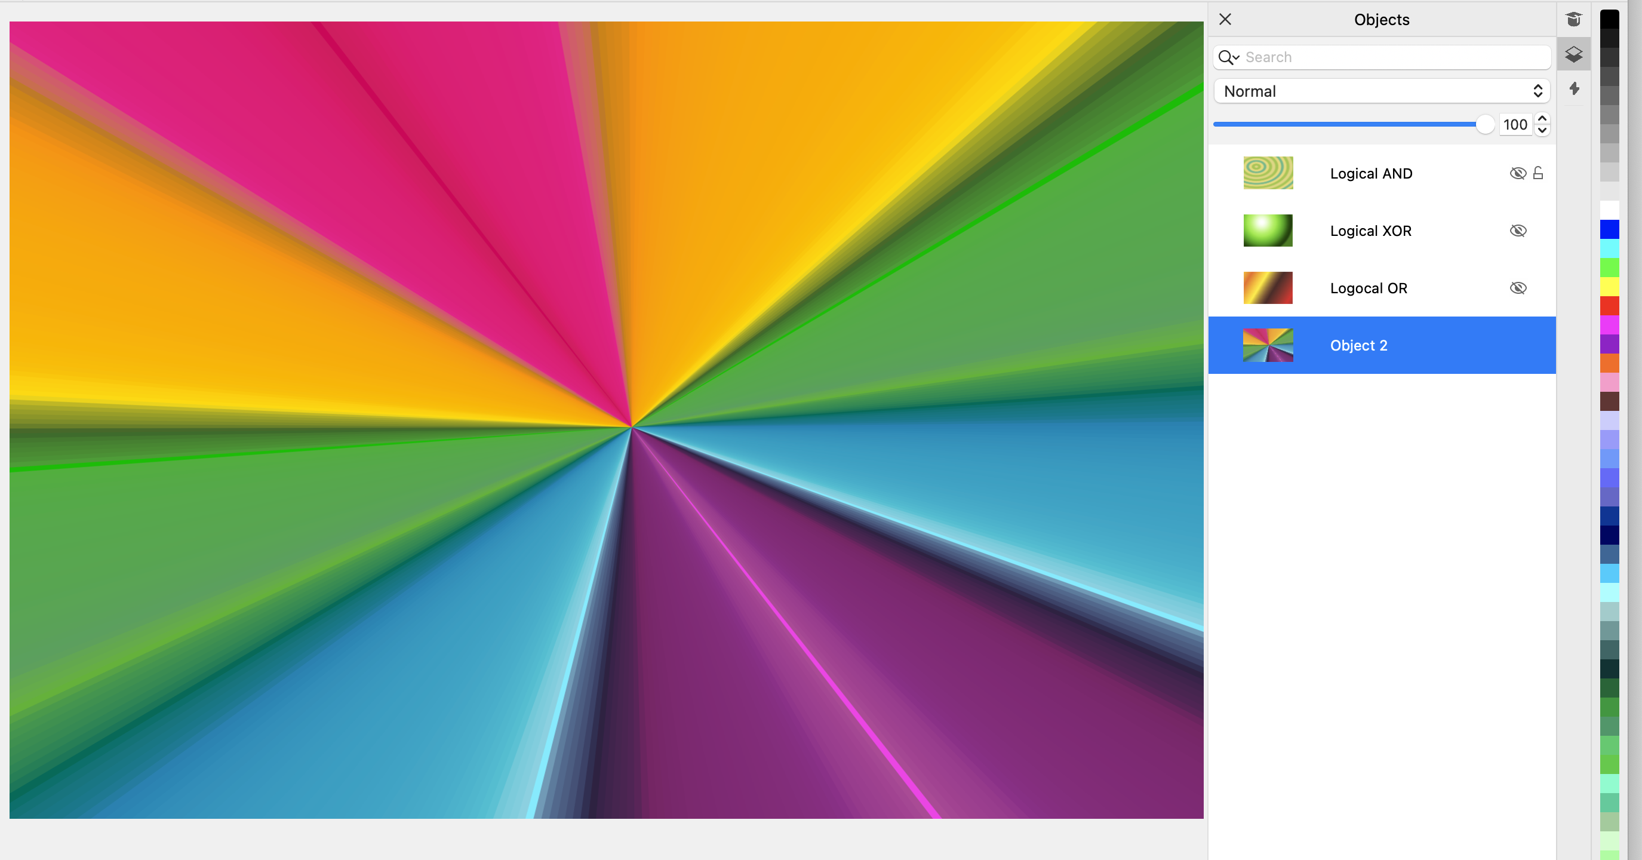Increase opacity with the up stepper arrow
1642x860 pixels.
pyautogui.click(x=1542, y=119)
